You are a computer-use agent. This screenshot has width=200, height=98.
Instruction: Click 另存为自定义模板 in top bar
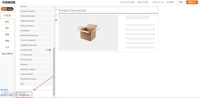tap(127, 2)
